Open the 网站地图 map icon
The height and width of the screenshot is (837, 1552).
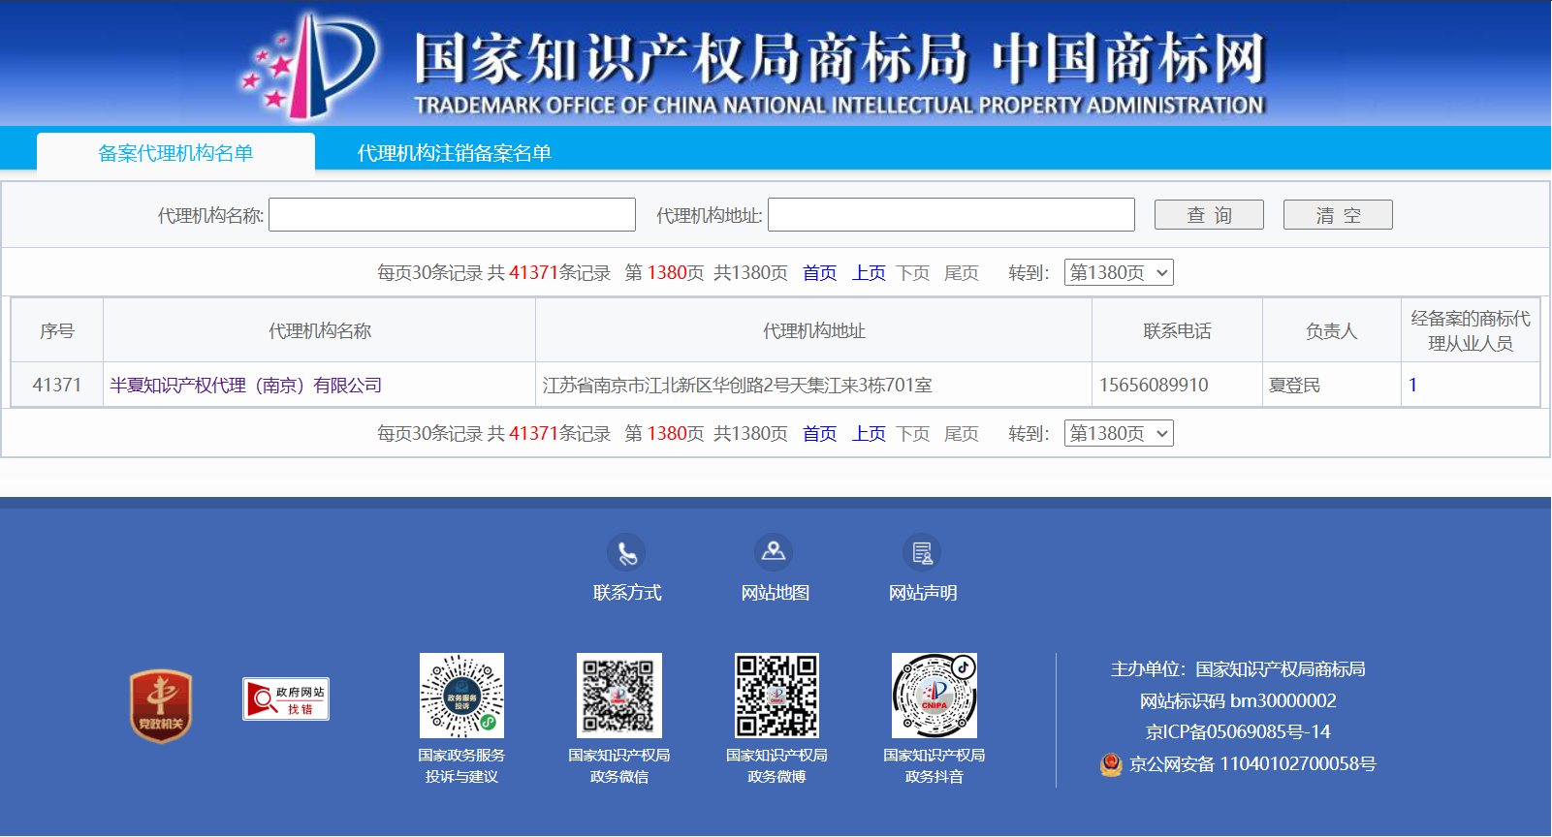(774, 553)
